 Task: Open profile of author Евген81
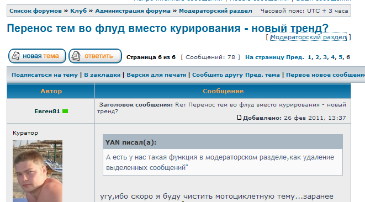click(x=47, y=111)
